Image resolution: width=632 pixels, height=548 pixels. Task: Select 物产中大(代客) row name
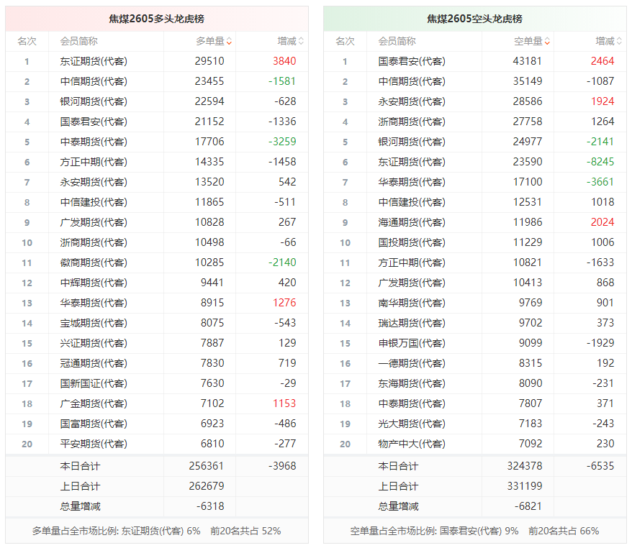(412, 444)
